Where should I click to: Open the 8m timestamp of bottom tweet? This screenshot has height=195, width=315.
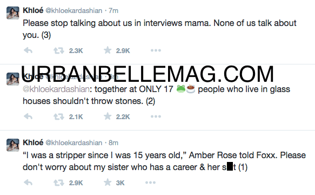click(x=113, y=143)
